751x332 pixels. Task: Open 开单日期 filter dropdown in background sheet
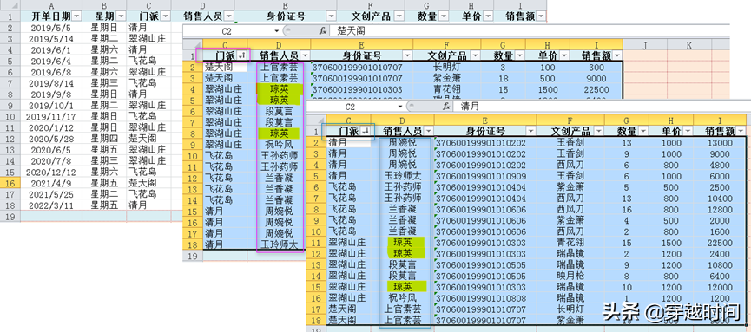(76, 16)
